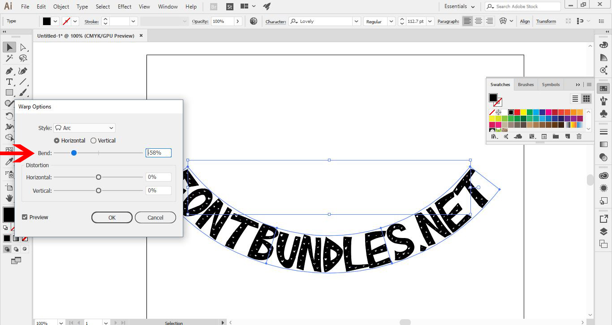The width and height of the screenshot is (612, 325).
Task: Select the Magic Wand tool
Action: point(9,58)
